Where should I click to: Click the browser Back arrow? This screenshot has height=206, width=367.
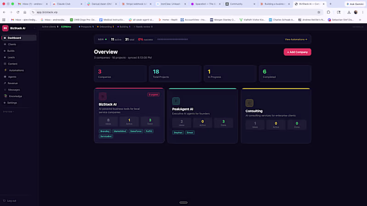pyautogui.click(x=4, y=12)
